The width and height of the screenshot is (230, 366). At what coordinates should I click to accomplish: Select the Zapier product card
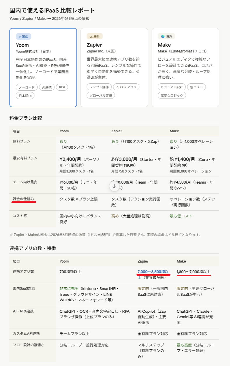(x=114, y=68)
